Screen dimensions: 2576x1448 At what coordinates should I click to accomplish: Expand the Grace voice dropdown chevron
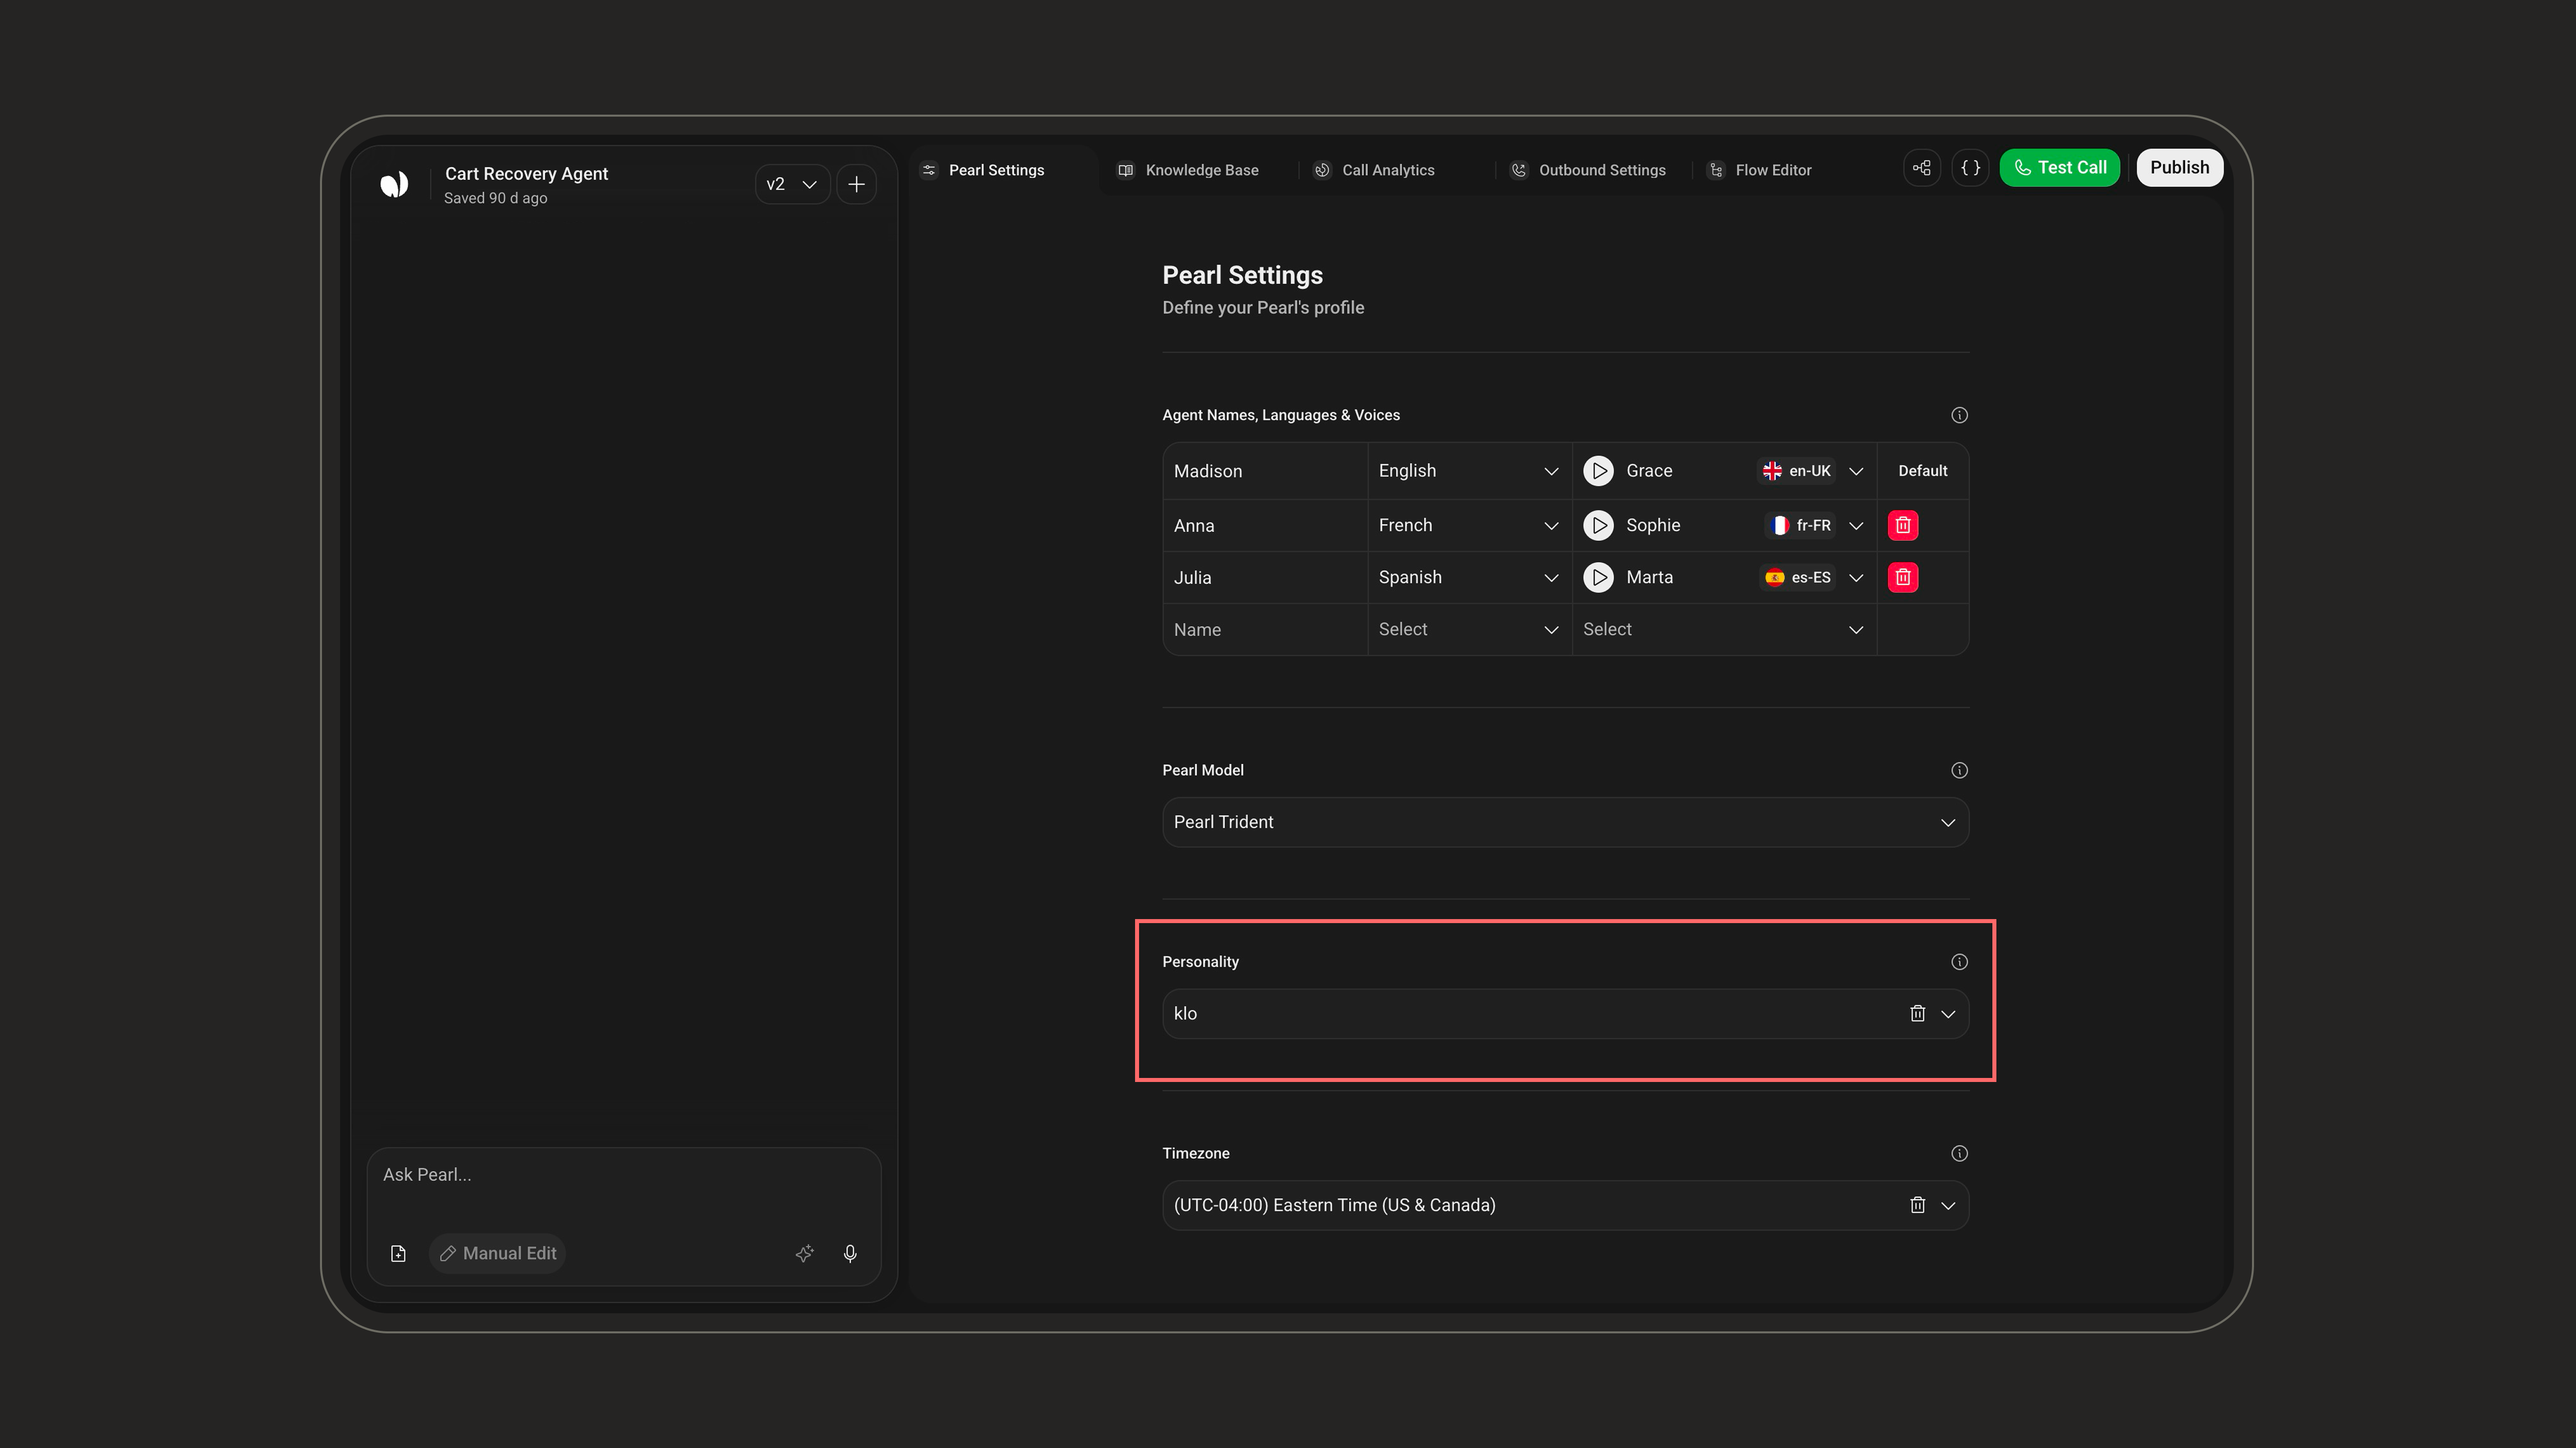coord(1856,471)
